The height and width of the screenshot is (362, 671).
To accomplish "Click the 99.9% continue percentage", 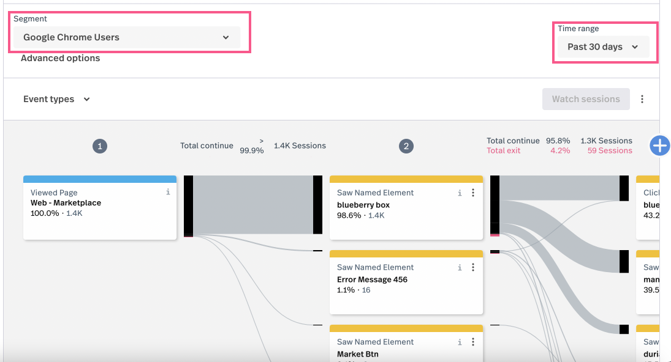I will tap(252, 150).
